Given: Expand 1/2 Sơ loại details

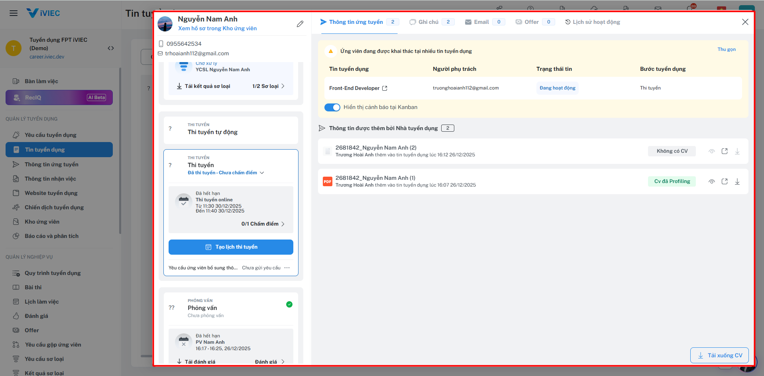Looking at the screenshot, I should (x=268, y=86).
